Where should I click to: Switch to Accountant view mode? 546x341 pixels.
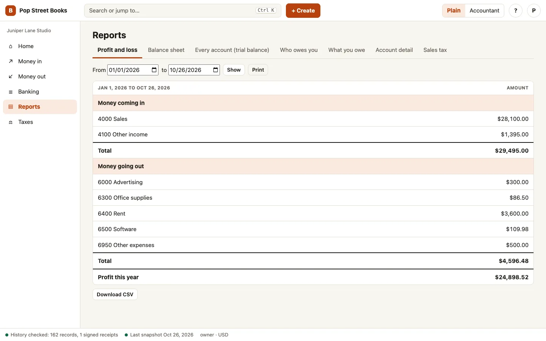pyautogui.click(x=484, y=11)
